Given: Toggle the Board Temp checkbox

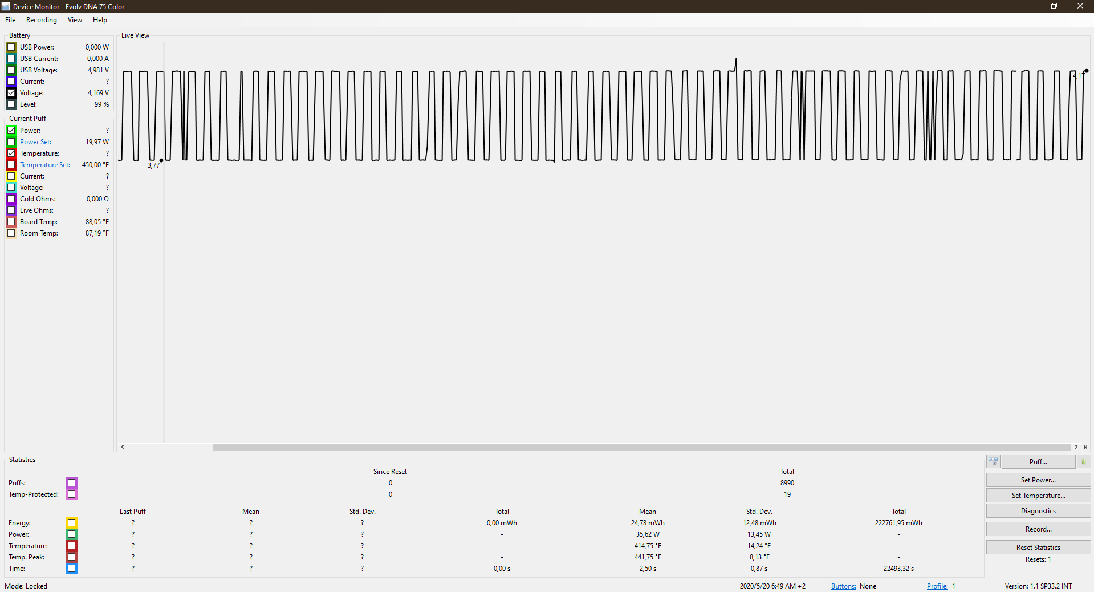Looking at the screenshot, I should (11, 222).
